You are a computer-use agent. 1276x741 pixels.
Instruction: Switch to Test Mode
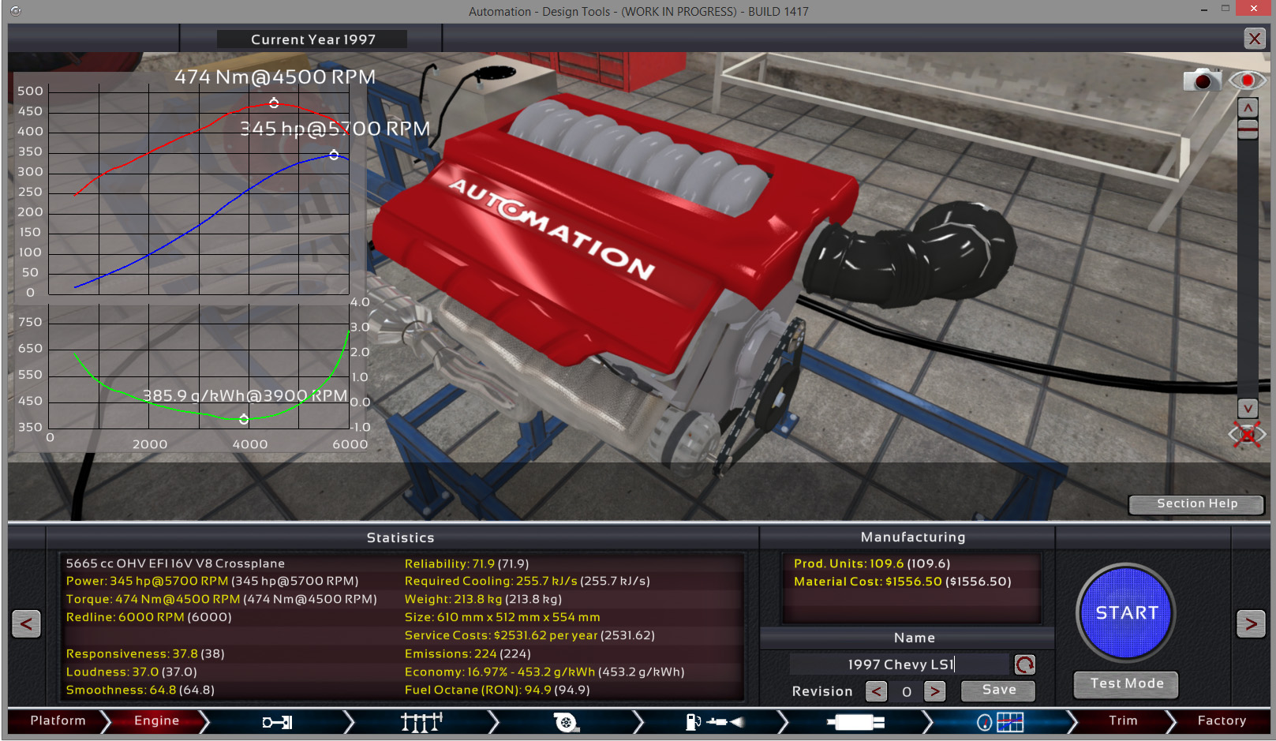[x=1126, y=683]
